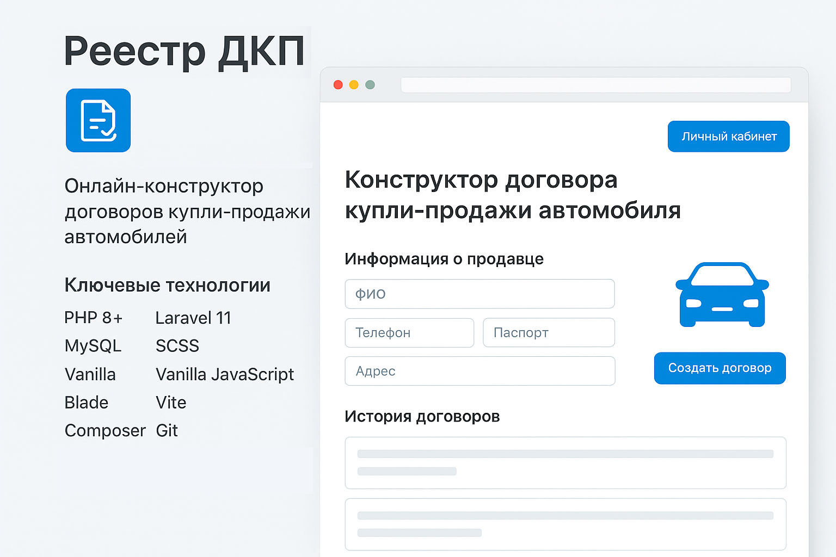Click the browser address bar
Viewport: 836px width, 557px height.
595,85
